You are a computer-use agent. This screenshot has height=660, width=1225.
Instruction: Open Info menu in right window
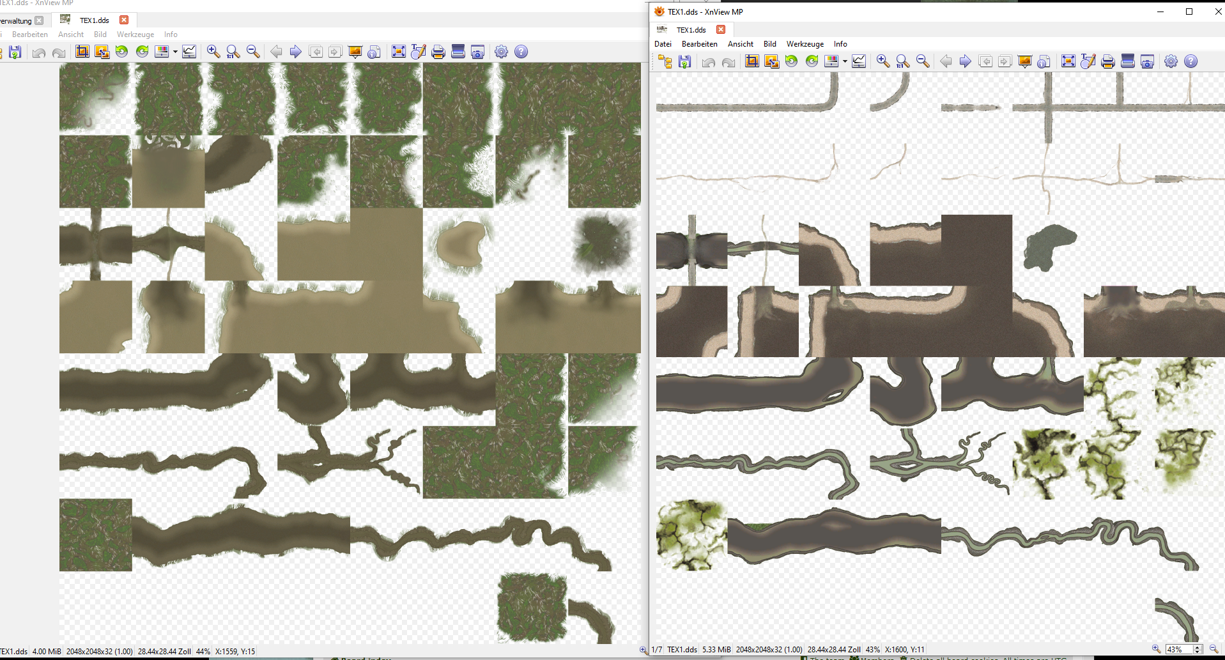point(840,44)
